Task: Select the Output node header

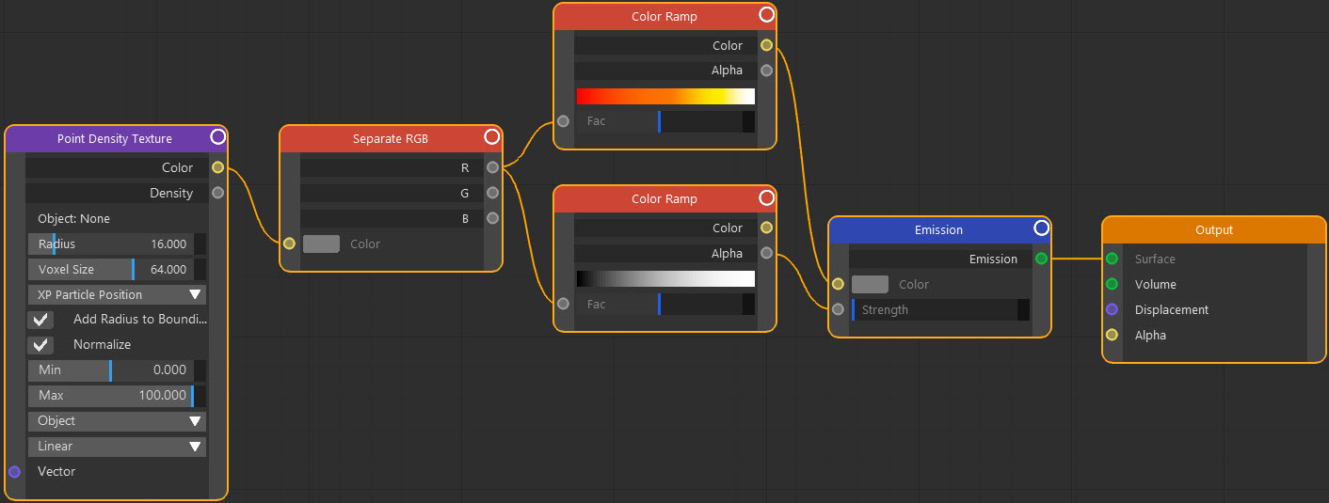Action: pyautogui.click(x=1214, y=229)
